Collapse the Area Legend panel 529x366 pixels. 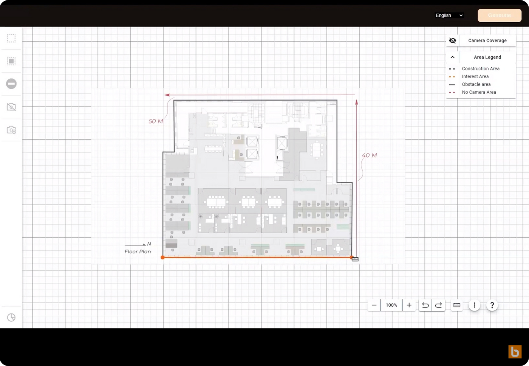[x=452, y=57]
